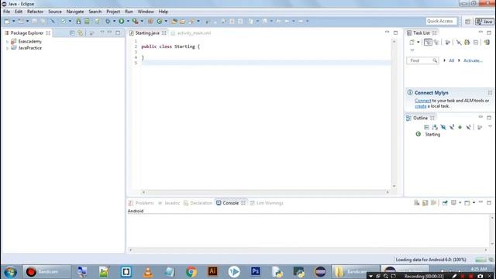The image size is (496, 279).
Task: Click the Run External Tools icon
Action: pos(136,21)
